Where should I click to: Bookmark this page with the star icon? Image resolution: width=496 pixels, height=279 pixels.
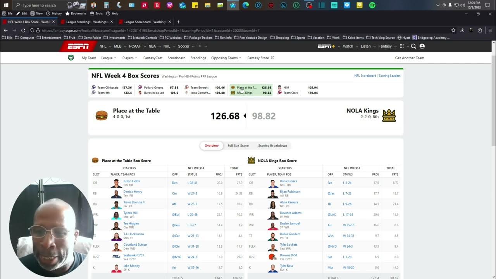[x=453, y=30]
